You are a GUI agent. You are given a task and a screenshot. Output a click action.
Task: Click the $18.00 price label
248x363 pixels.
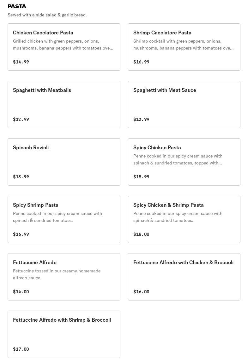(x=141, y=234)
